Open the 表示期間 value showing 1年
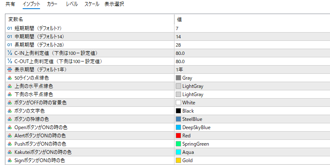The image size is (330, 165). pos(252,69)
